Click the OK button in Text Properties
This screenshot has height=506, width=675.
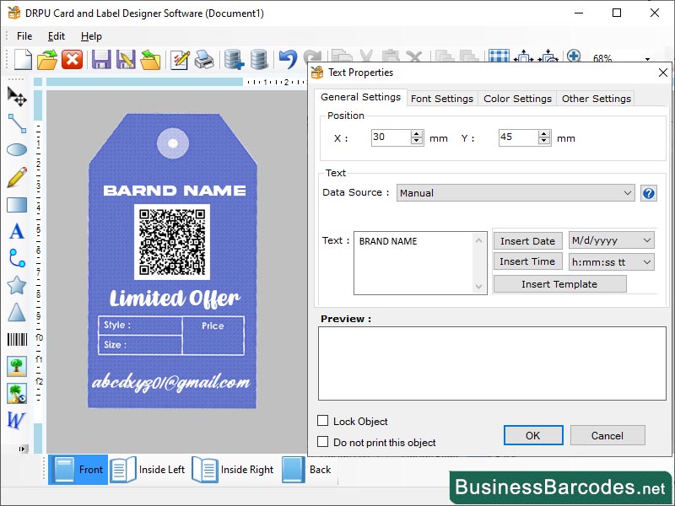533,435
